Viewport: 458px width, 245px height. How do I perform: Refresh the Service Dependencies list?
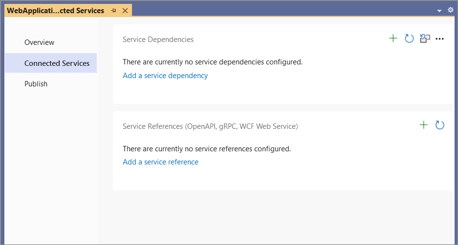pyautogui.click(x=409, y=39)
